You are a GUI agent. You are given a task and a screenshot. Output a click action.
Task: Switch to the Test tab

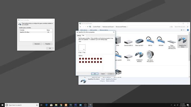tap(83, 35)
